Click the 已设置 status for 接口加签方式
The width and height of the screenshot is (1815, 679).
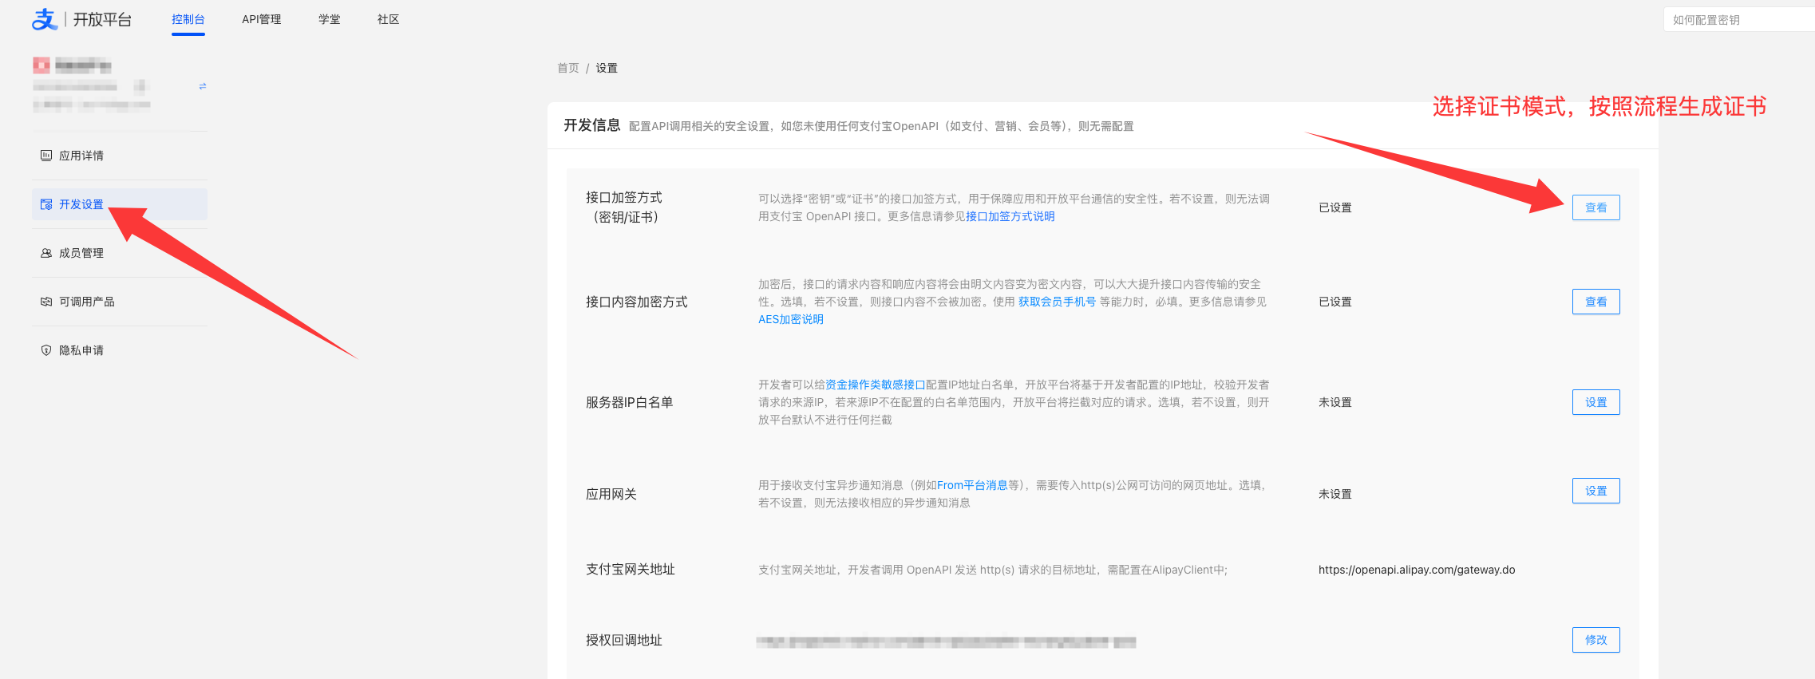(x=1335, y=207)
